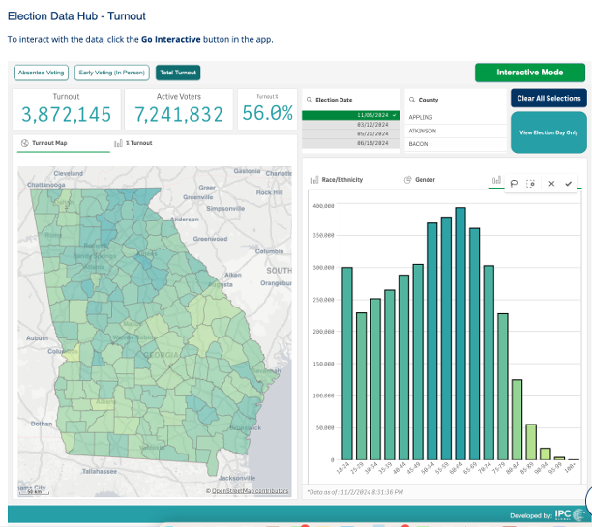Cancel the chart selection with X icon
This screenshot has height=527, width=592.
tap(550, 182)
